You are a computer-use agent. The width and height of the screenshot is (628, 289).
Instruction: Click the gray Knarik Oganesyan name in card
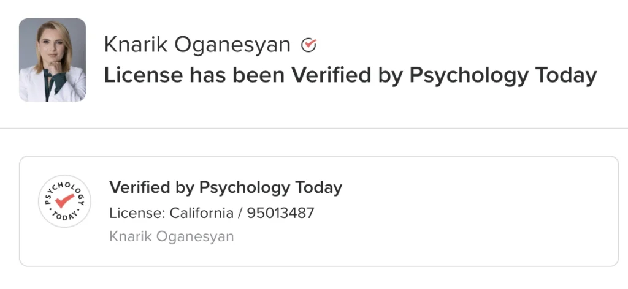coord(171,236)
